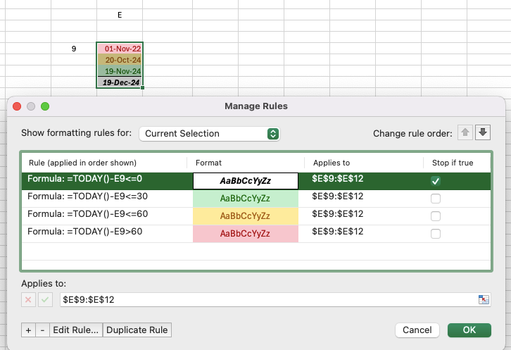
Task: Click the Applies to column header
Action: pyautogui.click(x=332, y=163)
